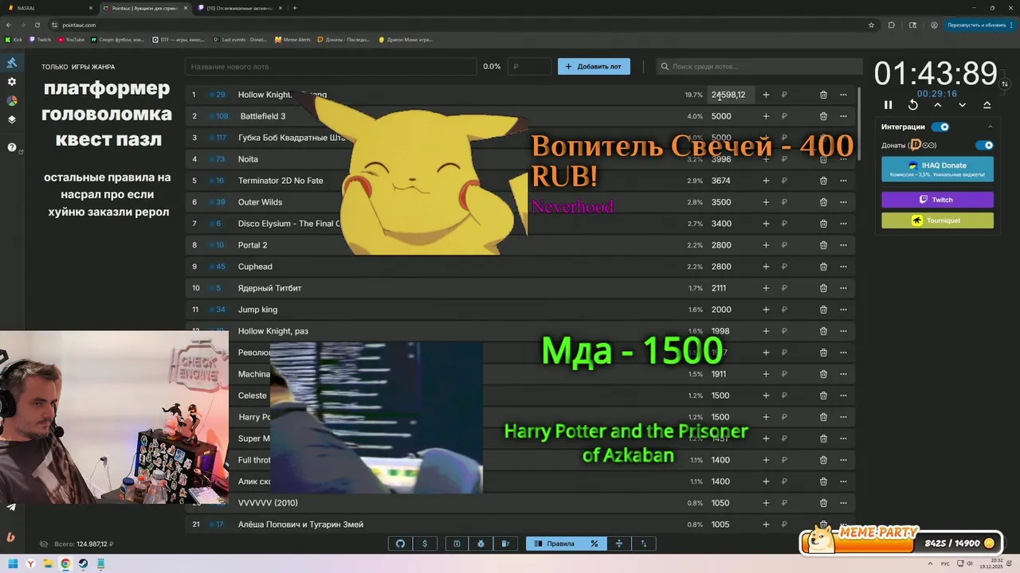Viewport: 1020px width, 573px height.
Task: Click the Название нового лота input field
Action: coord(331,67)
